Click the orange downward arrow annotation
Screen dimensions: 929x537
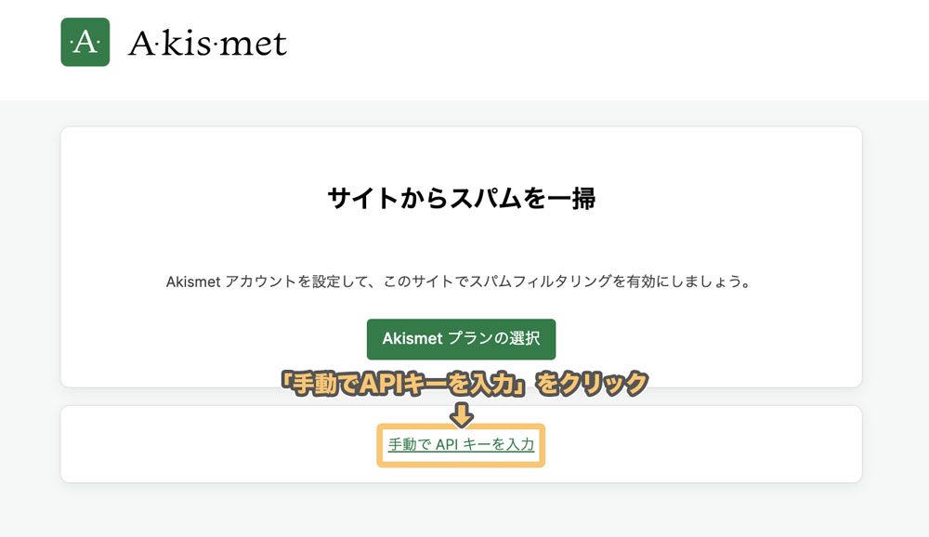click(x=461, y=414)
